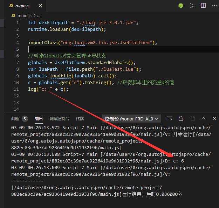Click JsePlatform.standardGlobals on line 7
219x208 pixels.
coord(91,63)
